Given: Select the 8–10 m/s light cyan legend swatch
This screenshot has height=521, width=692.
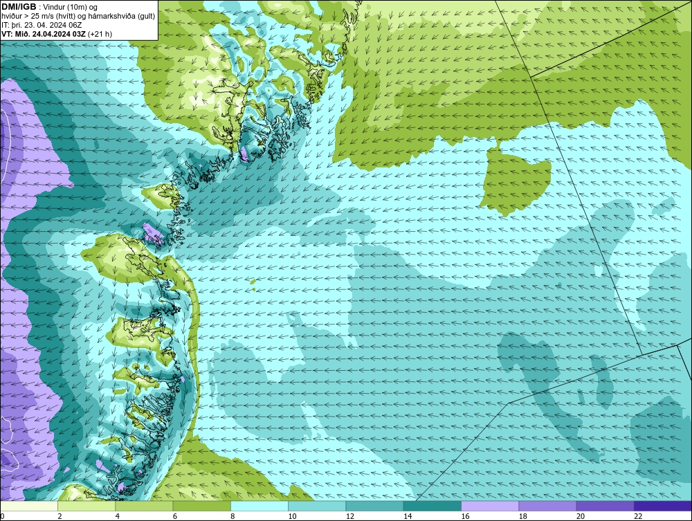Looking at the screenshot, I should 259,506.
